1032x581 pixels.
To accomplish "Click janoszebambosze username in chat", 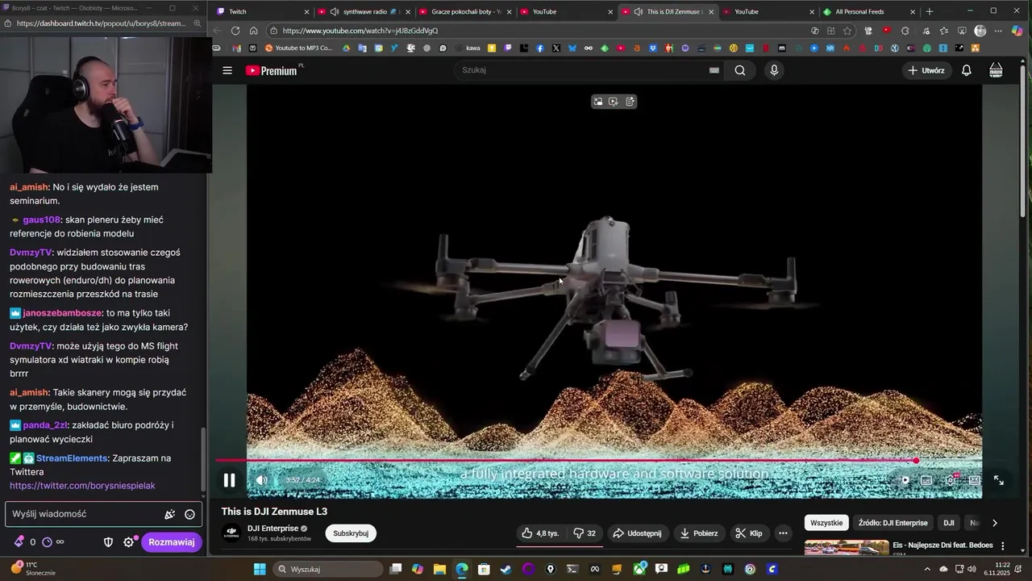I will [63, 313].
